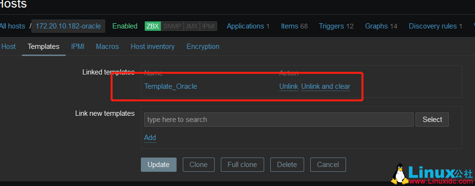
Task: Click the Linked templates label
Action: point(109,72)
